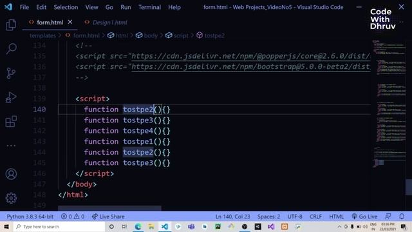Click the closing body tag
The width and height of the screenshot is (412, 232).
click(x=82, y=184)
